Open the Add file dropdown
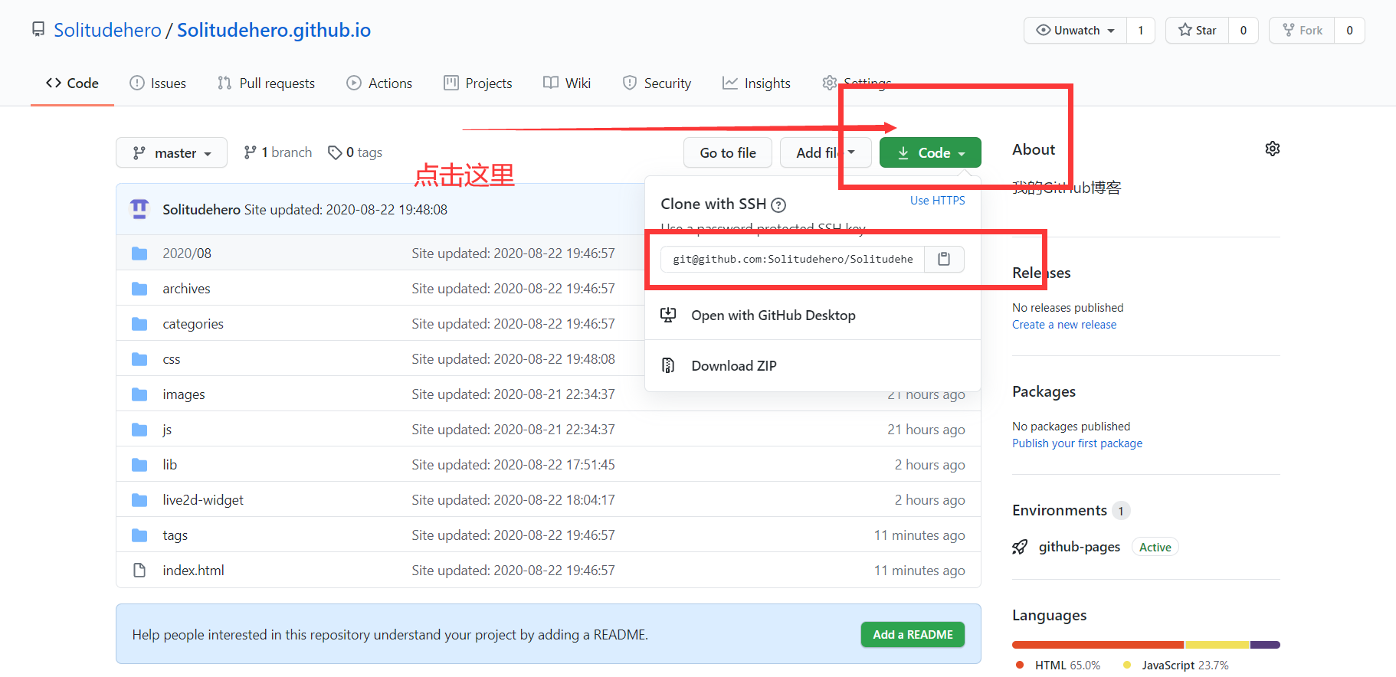 (826, 152)
